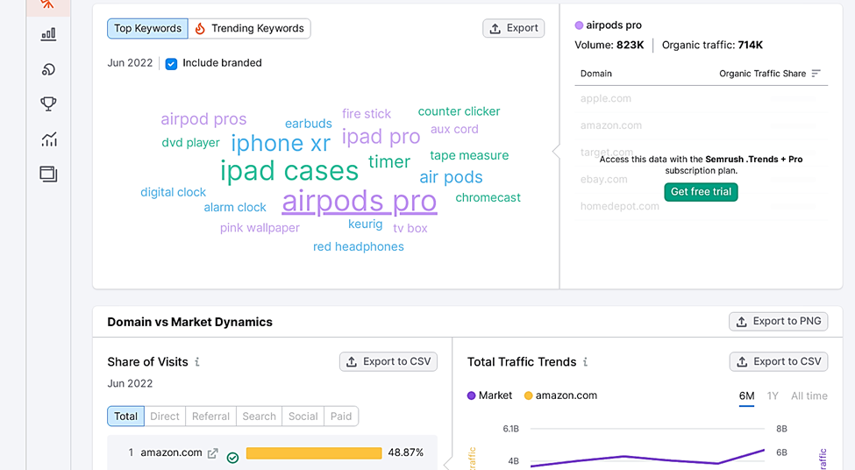Click amazon.com yellow share bar
This screenshot has height=470, width=855.
coord(314,453)
